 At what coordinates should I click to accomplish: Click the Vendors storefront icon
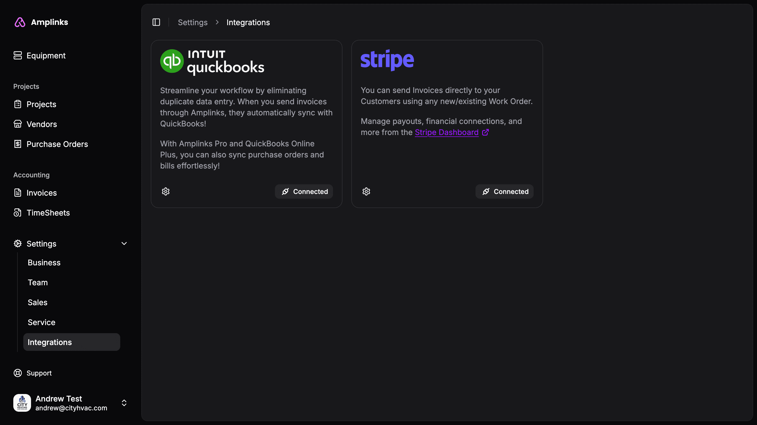pos(18,124)
